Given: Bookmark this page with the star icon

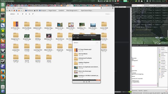Looking at the screenshot, I should tap(105, 8).
